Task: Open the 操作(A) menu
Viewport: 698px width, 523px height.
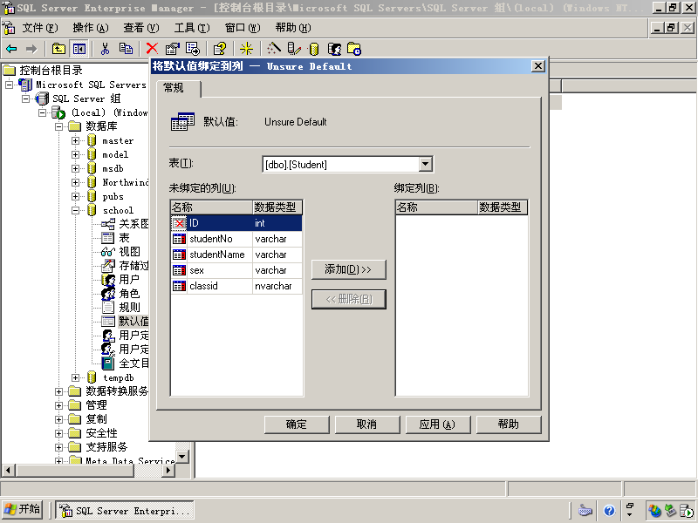Action: pos(91,28)
